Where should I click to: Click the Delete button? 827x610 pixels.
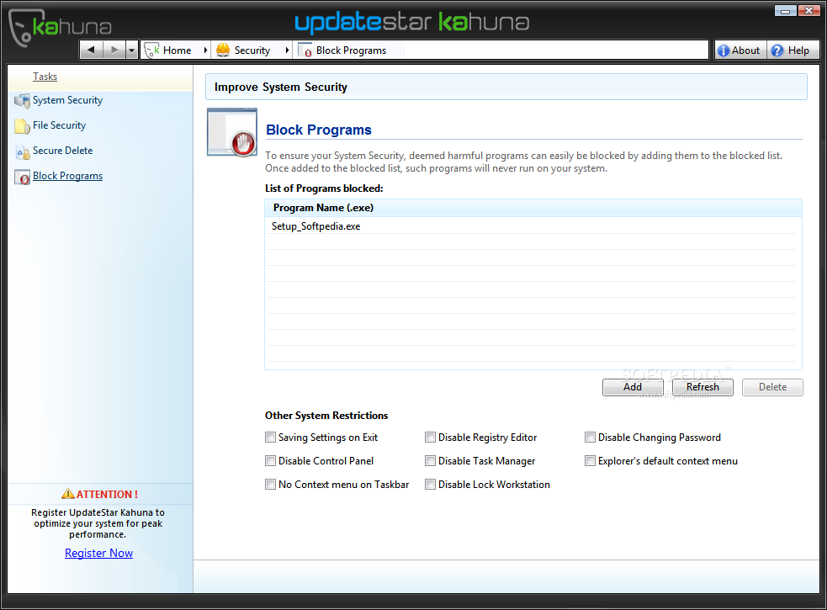pos(772,387)
